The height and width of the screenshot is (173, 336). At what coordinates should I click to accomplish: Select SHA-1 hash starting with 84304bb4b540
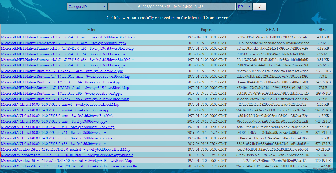click(x=273, y=132)
